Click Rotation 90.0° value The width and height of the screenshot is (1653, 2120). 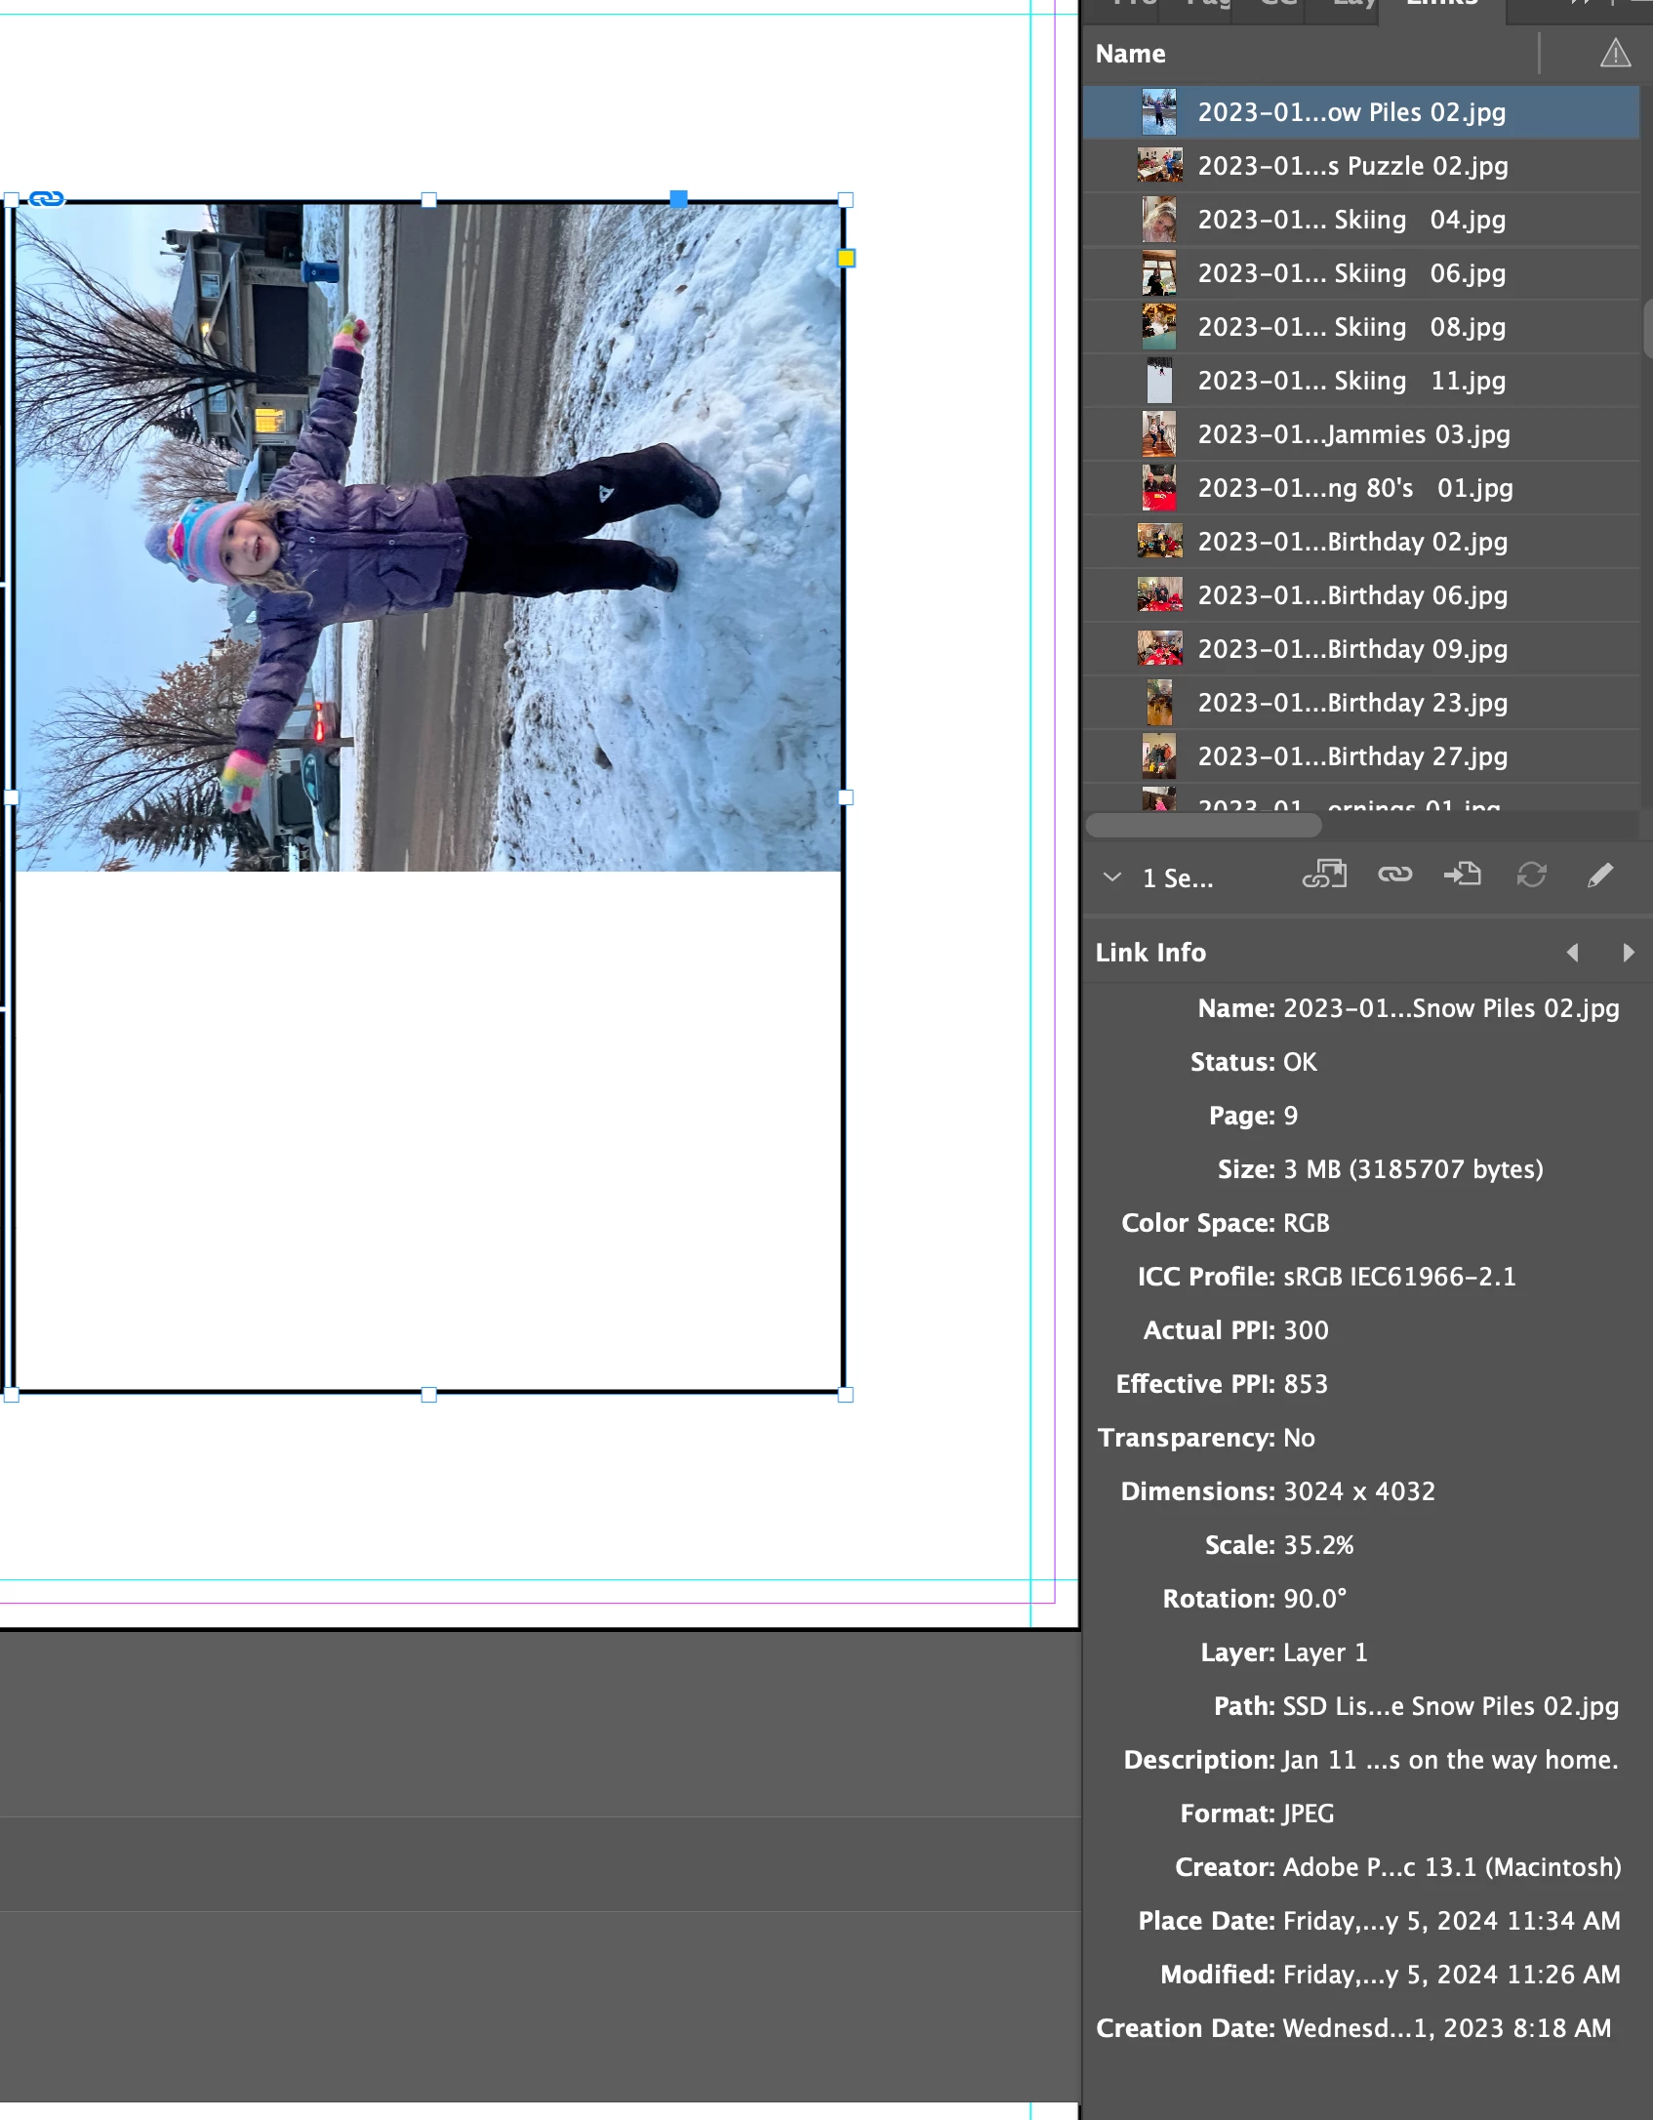click(x=1314, y=1599)
